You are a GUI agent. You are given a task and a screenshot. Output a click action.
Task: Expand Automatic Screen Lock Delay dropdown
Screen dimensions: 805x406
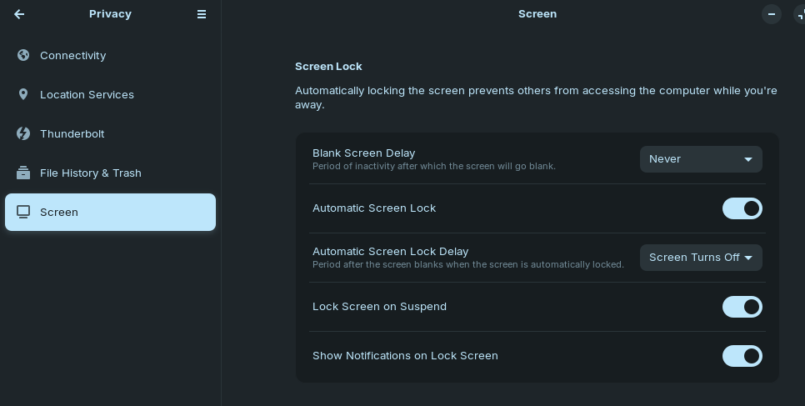pyautogui.click(x=701, y=258)
